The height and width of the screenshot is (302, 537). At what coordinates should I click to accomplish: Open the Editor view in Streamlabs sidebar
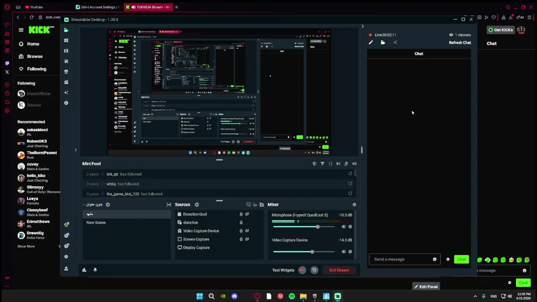pyautogui.click(x=66, y=30)
